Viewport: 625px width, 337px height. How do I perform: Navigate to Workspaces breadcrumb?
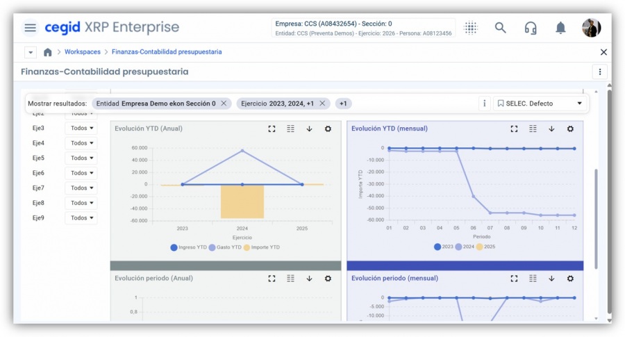pos(83,52)
